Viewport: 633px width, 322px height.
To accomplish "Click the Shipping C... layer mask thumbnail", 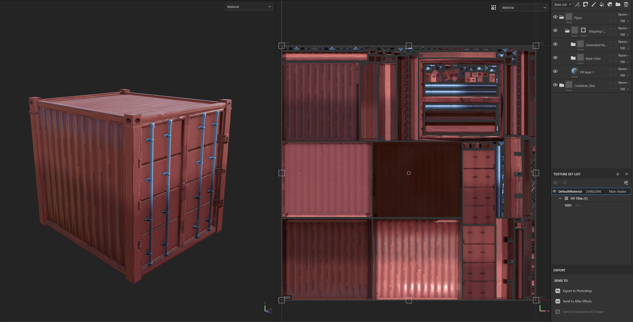I will (583, 30).
